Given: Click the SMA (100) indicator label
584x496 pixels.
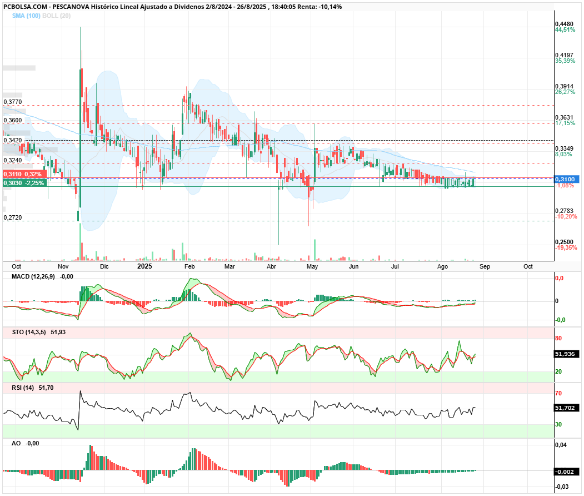Looking at the screenshot, I should tap(26, 16).
